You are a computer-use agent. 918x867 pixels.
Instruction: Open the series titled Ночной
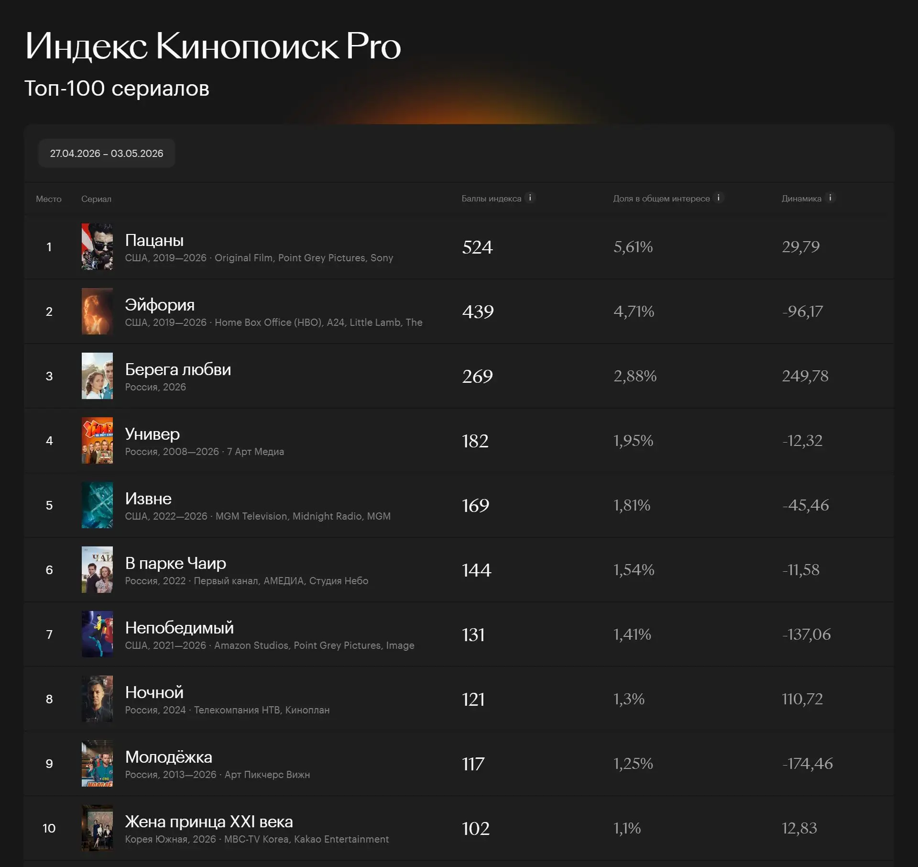point(154,692)
